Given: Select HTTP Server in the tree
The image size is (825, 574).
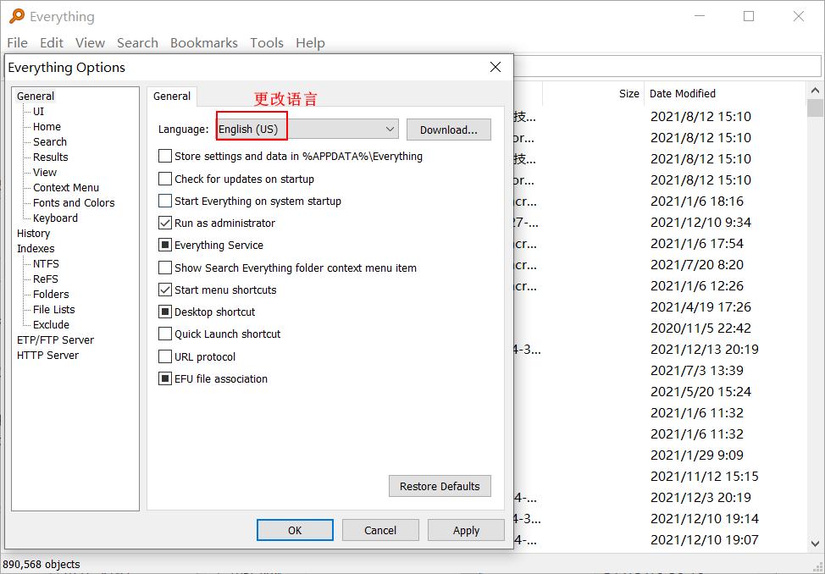Looking at the screenshot, I should [48, 355].
